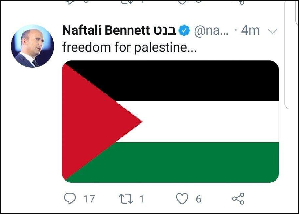Screen dimensions: 299x214
Task: Click the retweet count 1
Action: coord(142,199)
